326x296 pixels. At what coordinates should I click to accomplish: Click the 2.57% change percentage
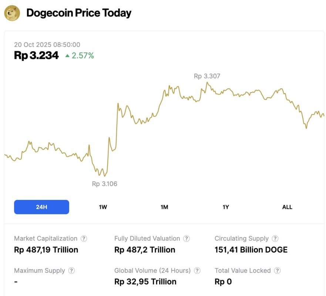[x=83, y=55]
